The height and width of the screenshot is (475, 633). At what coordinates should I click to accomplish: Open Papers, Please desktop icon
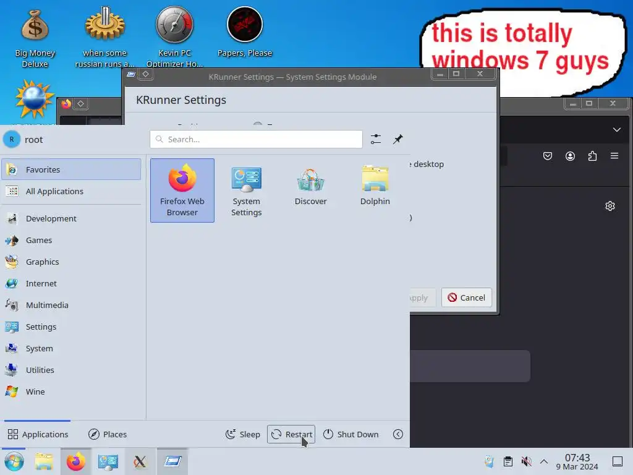tap(245, 32)
